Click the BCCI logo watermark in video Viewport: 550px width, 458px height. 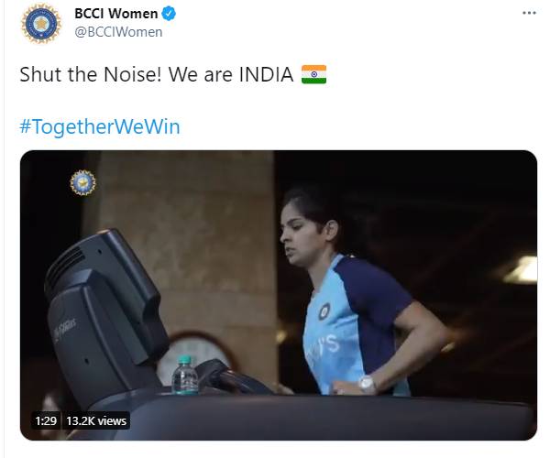82,182
